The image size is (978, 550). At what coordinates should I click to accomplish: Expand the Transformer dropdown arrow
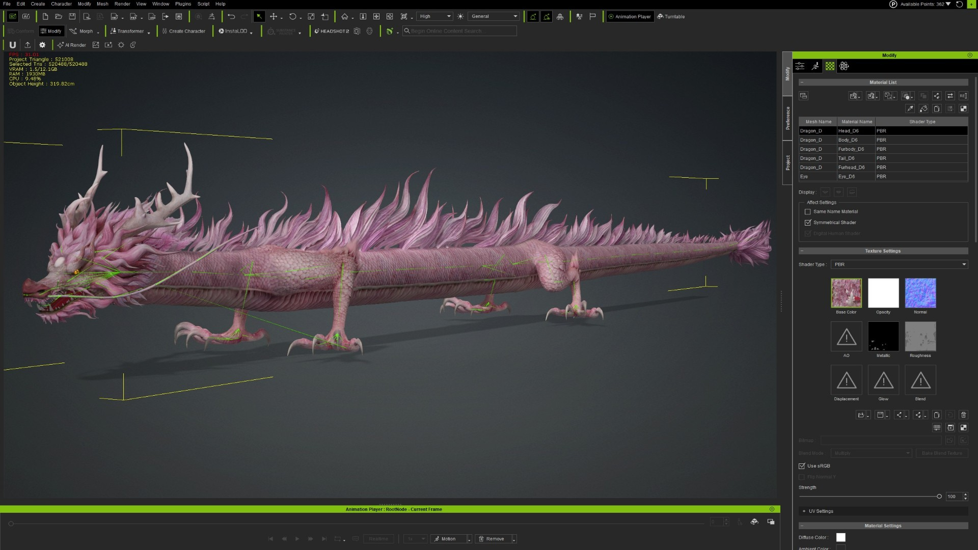coord(149,32)
